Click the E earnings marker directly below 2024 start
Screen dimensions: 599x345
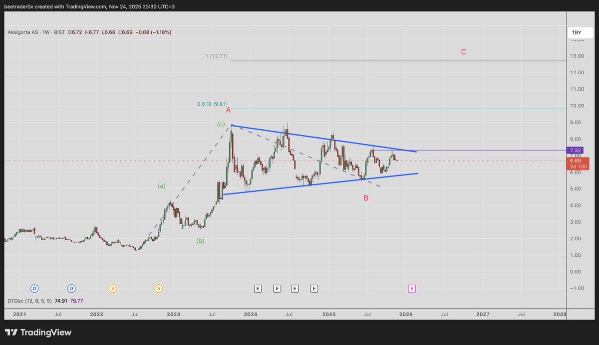(258, 288)
